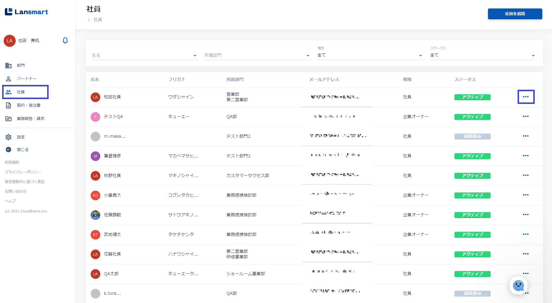Viewport: 552px width, 303px height.
Task: Open the 利用規約 link
Action: coord(12,163)
